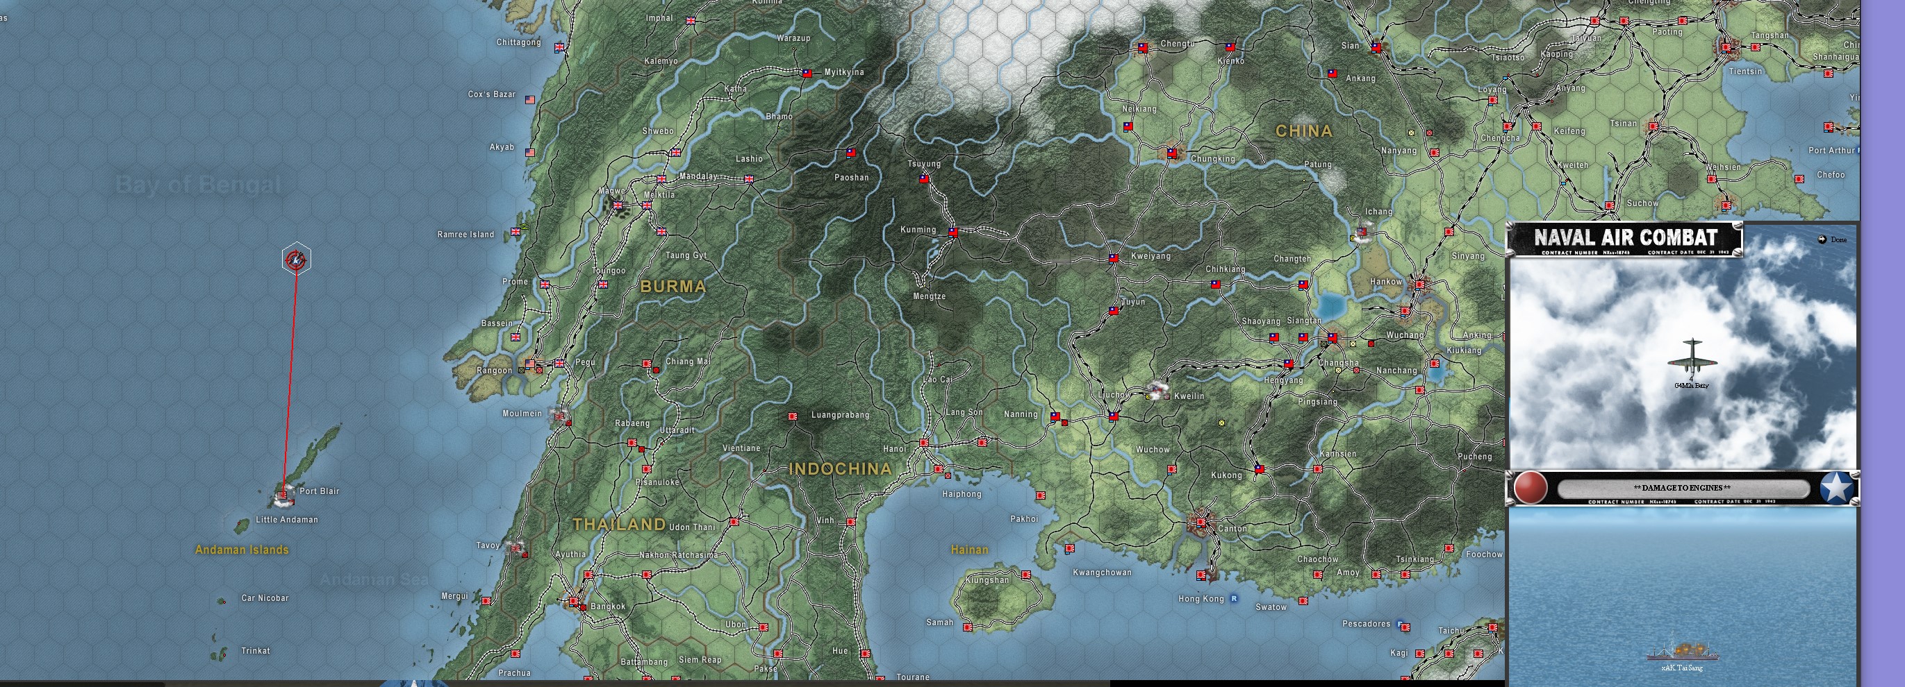Select the Pakhoi base flag
The width and height of the screenshot is (1905, 687).
(1041, 495)
